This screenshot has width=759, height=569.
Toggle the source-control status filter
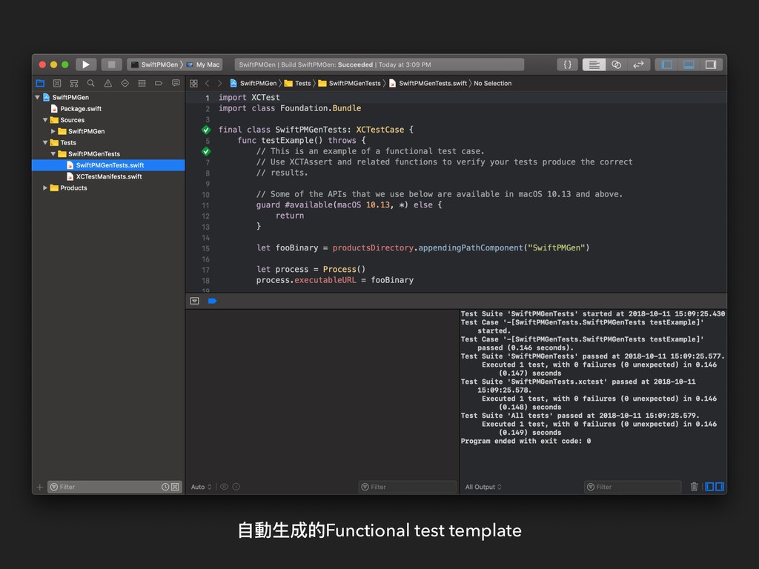pyautogui.click(x=175, y=487)
